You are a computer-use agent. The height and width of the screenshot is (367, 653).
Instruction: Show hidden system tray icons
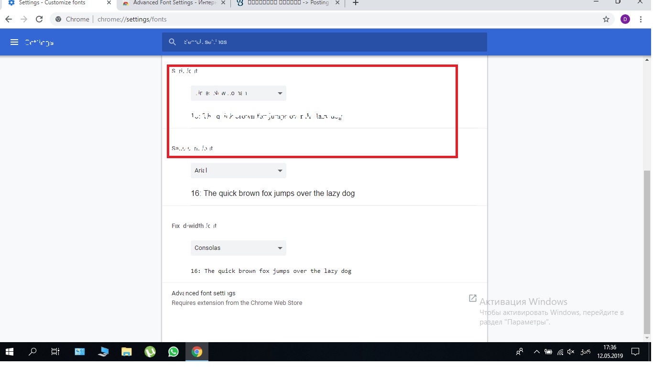coord(537,352)
